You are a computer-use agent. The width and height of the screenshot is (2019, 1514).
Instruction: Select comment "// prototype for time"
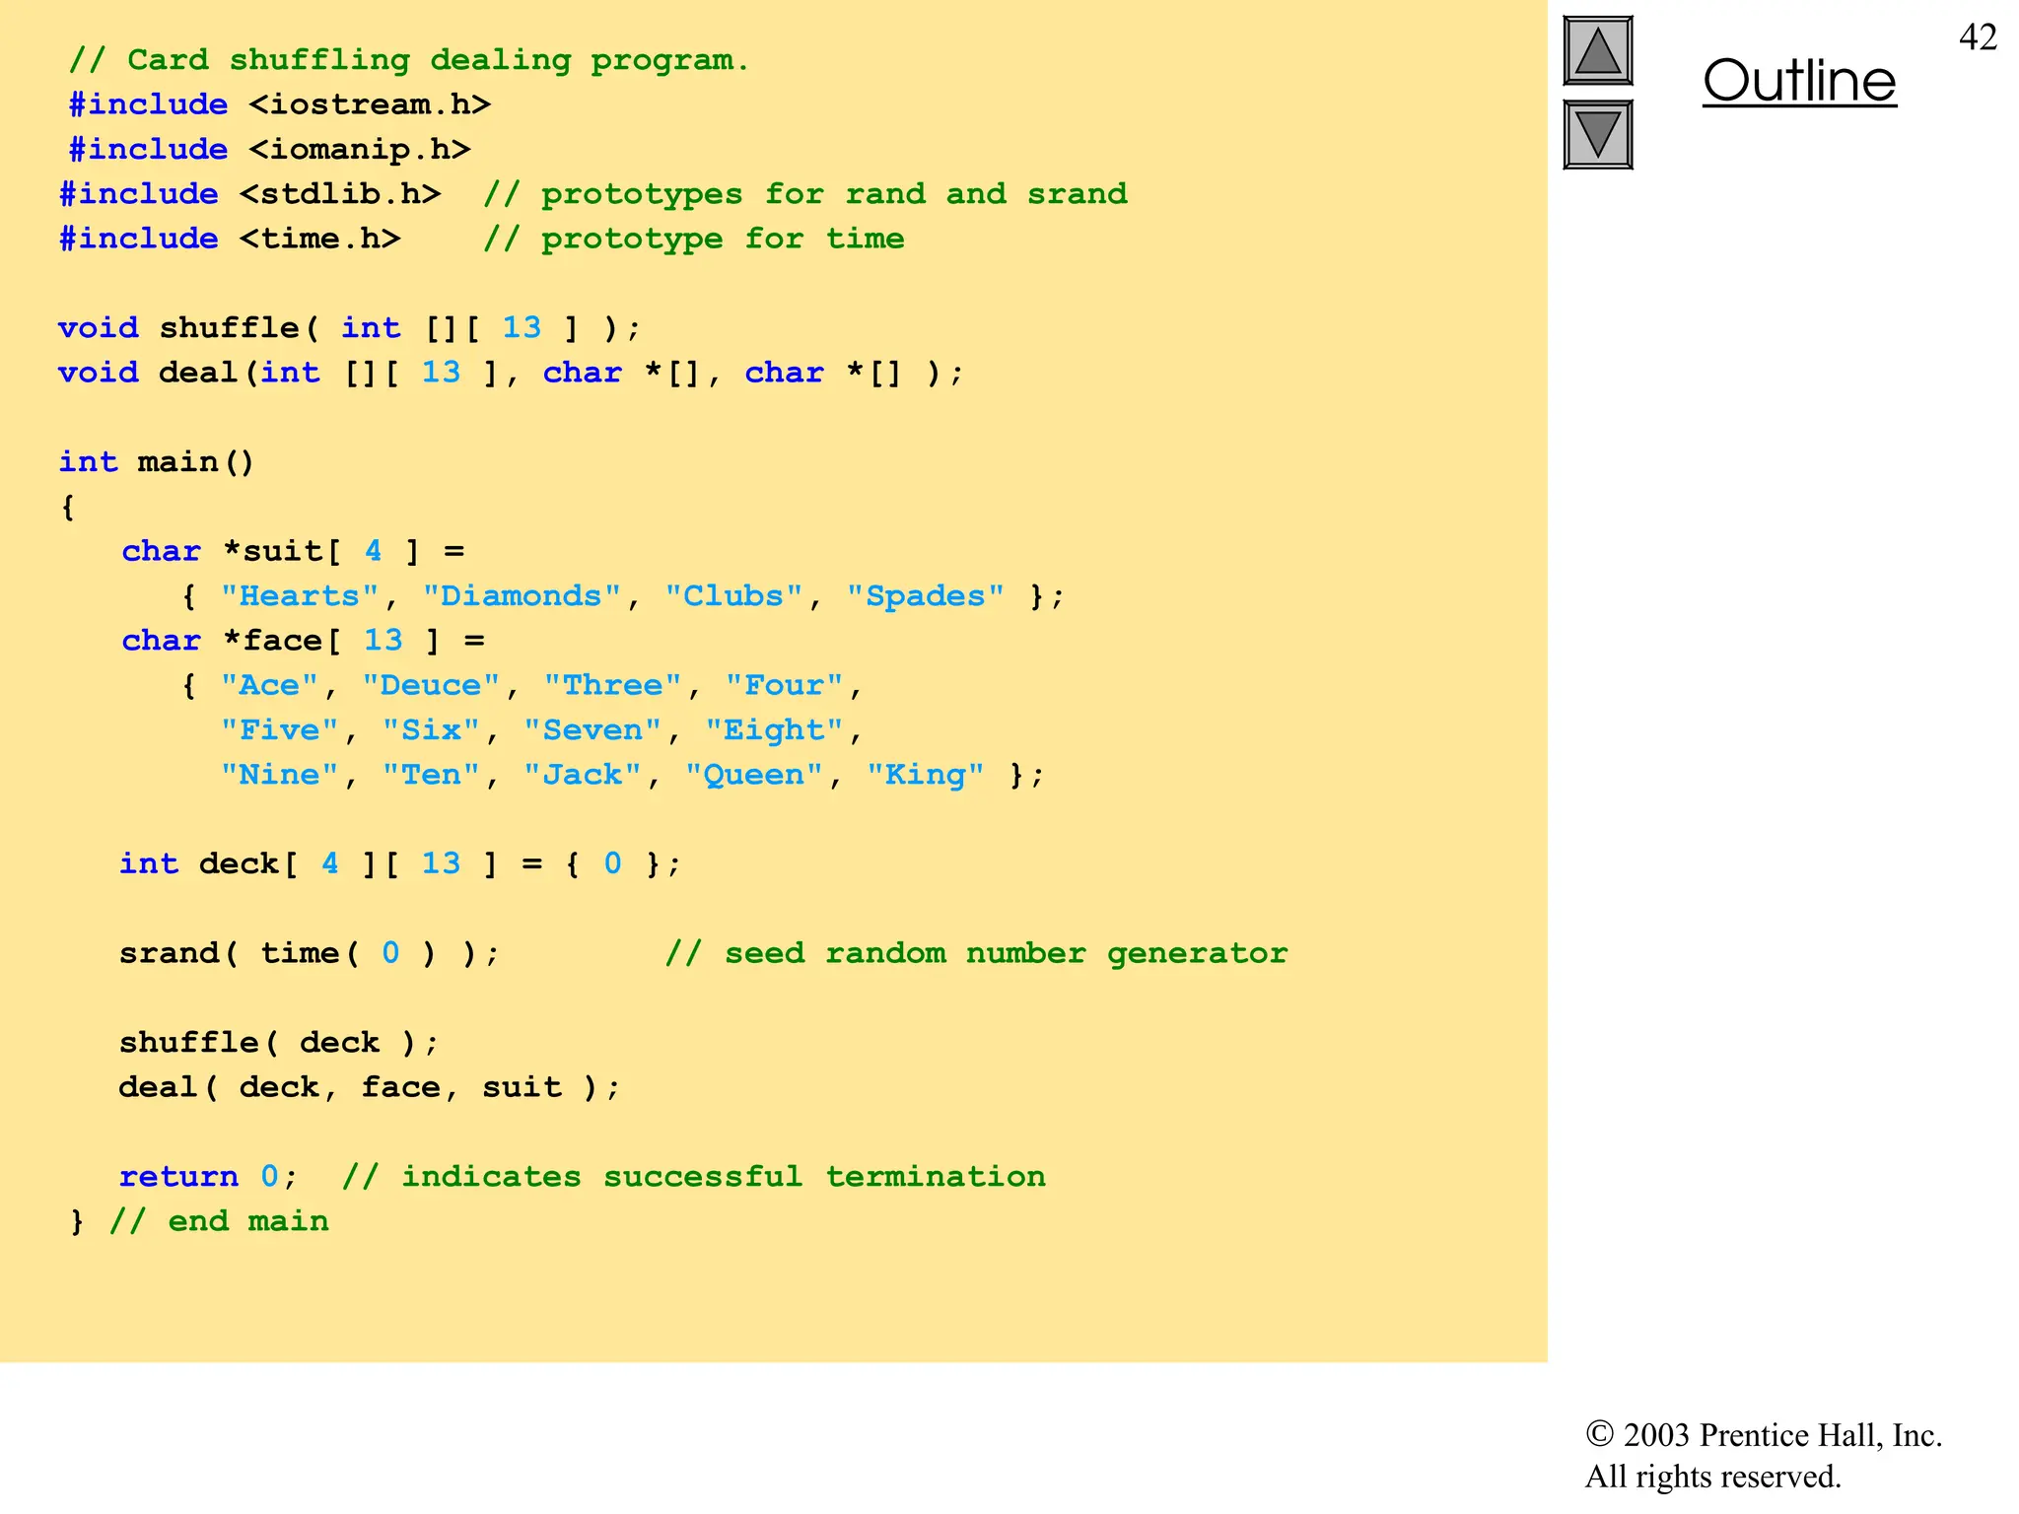point(693,239)
